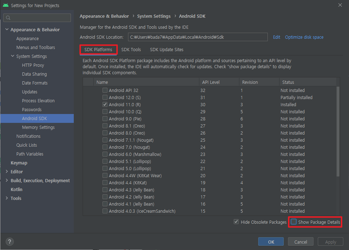
Task: Select HTTP Proxy in the tree
Action: 33,65
